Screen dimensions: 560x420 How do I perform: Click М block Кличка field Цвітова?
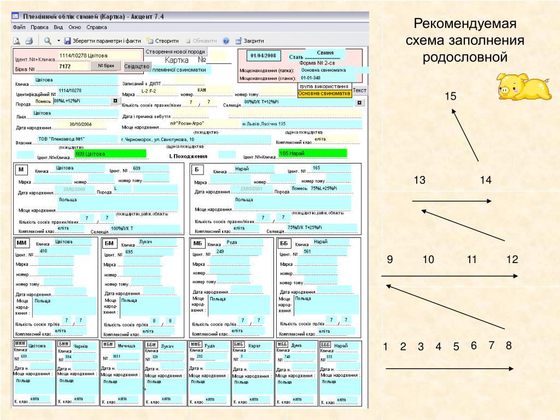[80, 168]
